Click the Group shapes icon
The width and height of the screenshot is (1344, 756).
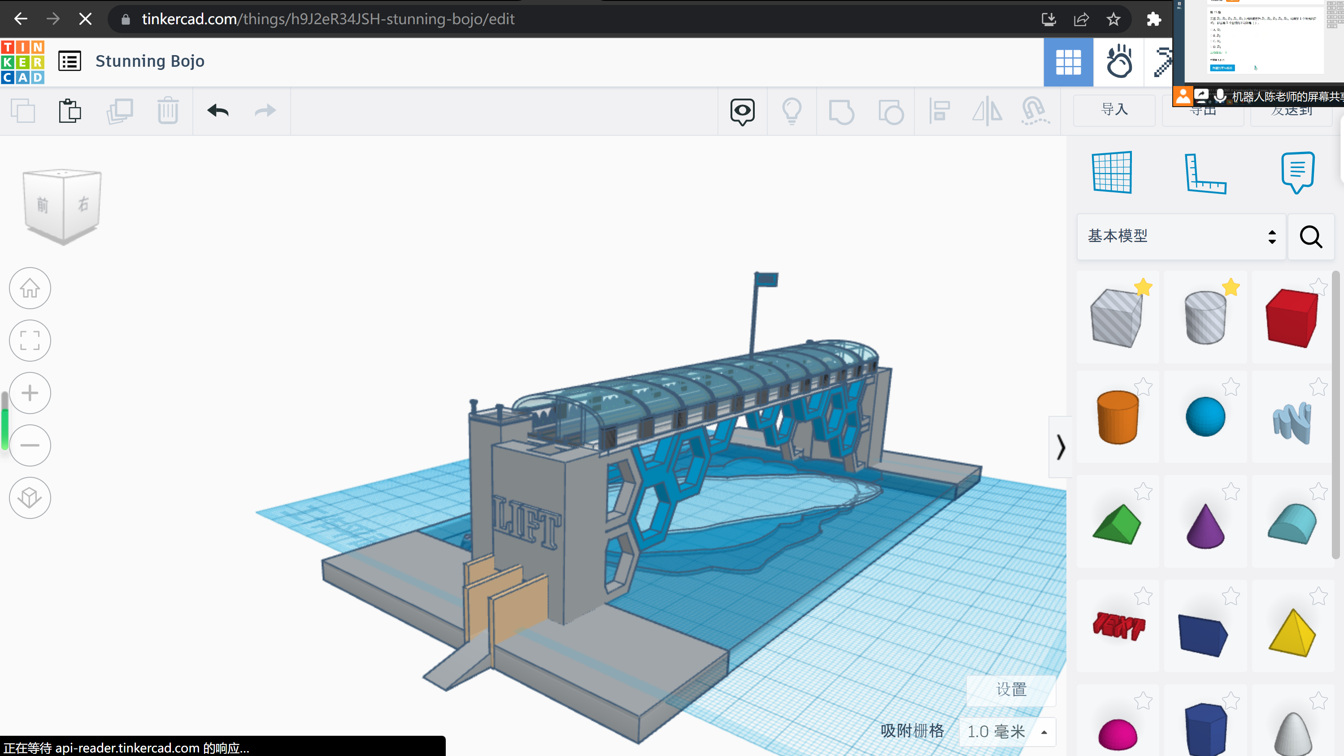[x=841, y=112]
